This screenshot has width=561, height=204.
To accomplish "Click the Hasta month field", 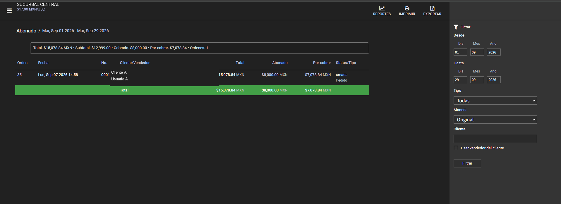I will point(477,80).
